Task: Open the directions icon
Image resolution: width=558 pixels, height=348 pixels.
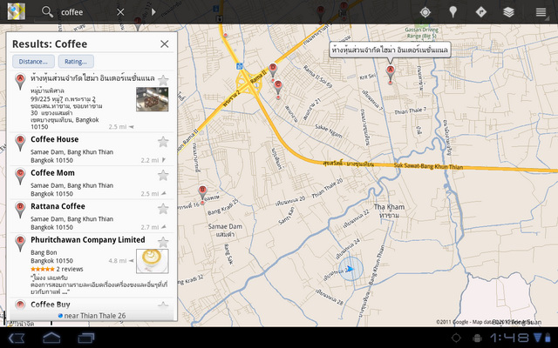Action: coord(480,12)
